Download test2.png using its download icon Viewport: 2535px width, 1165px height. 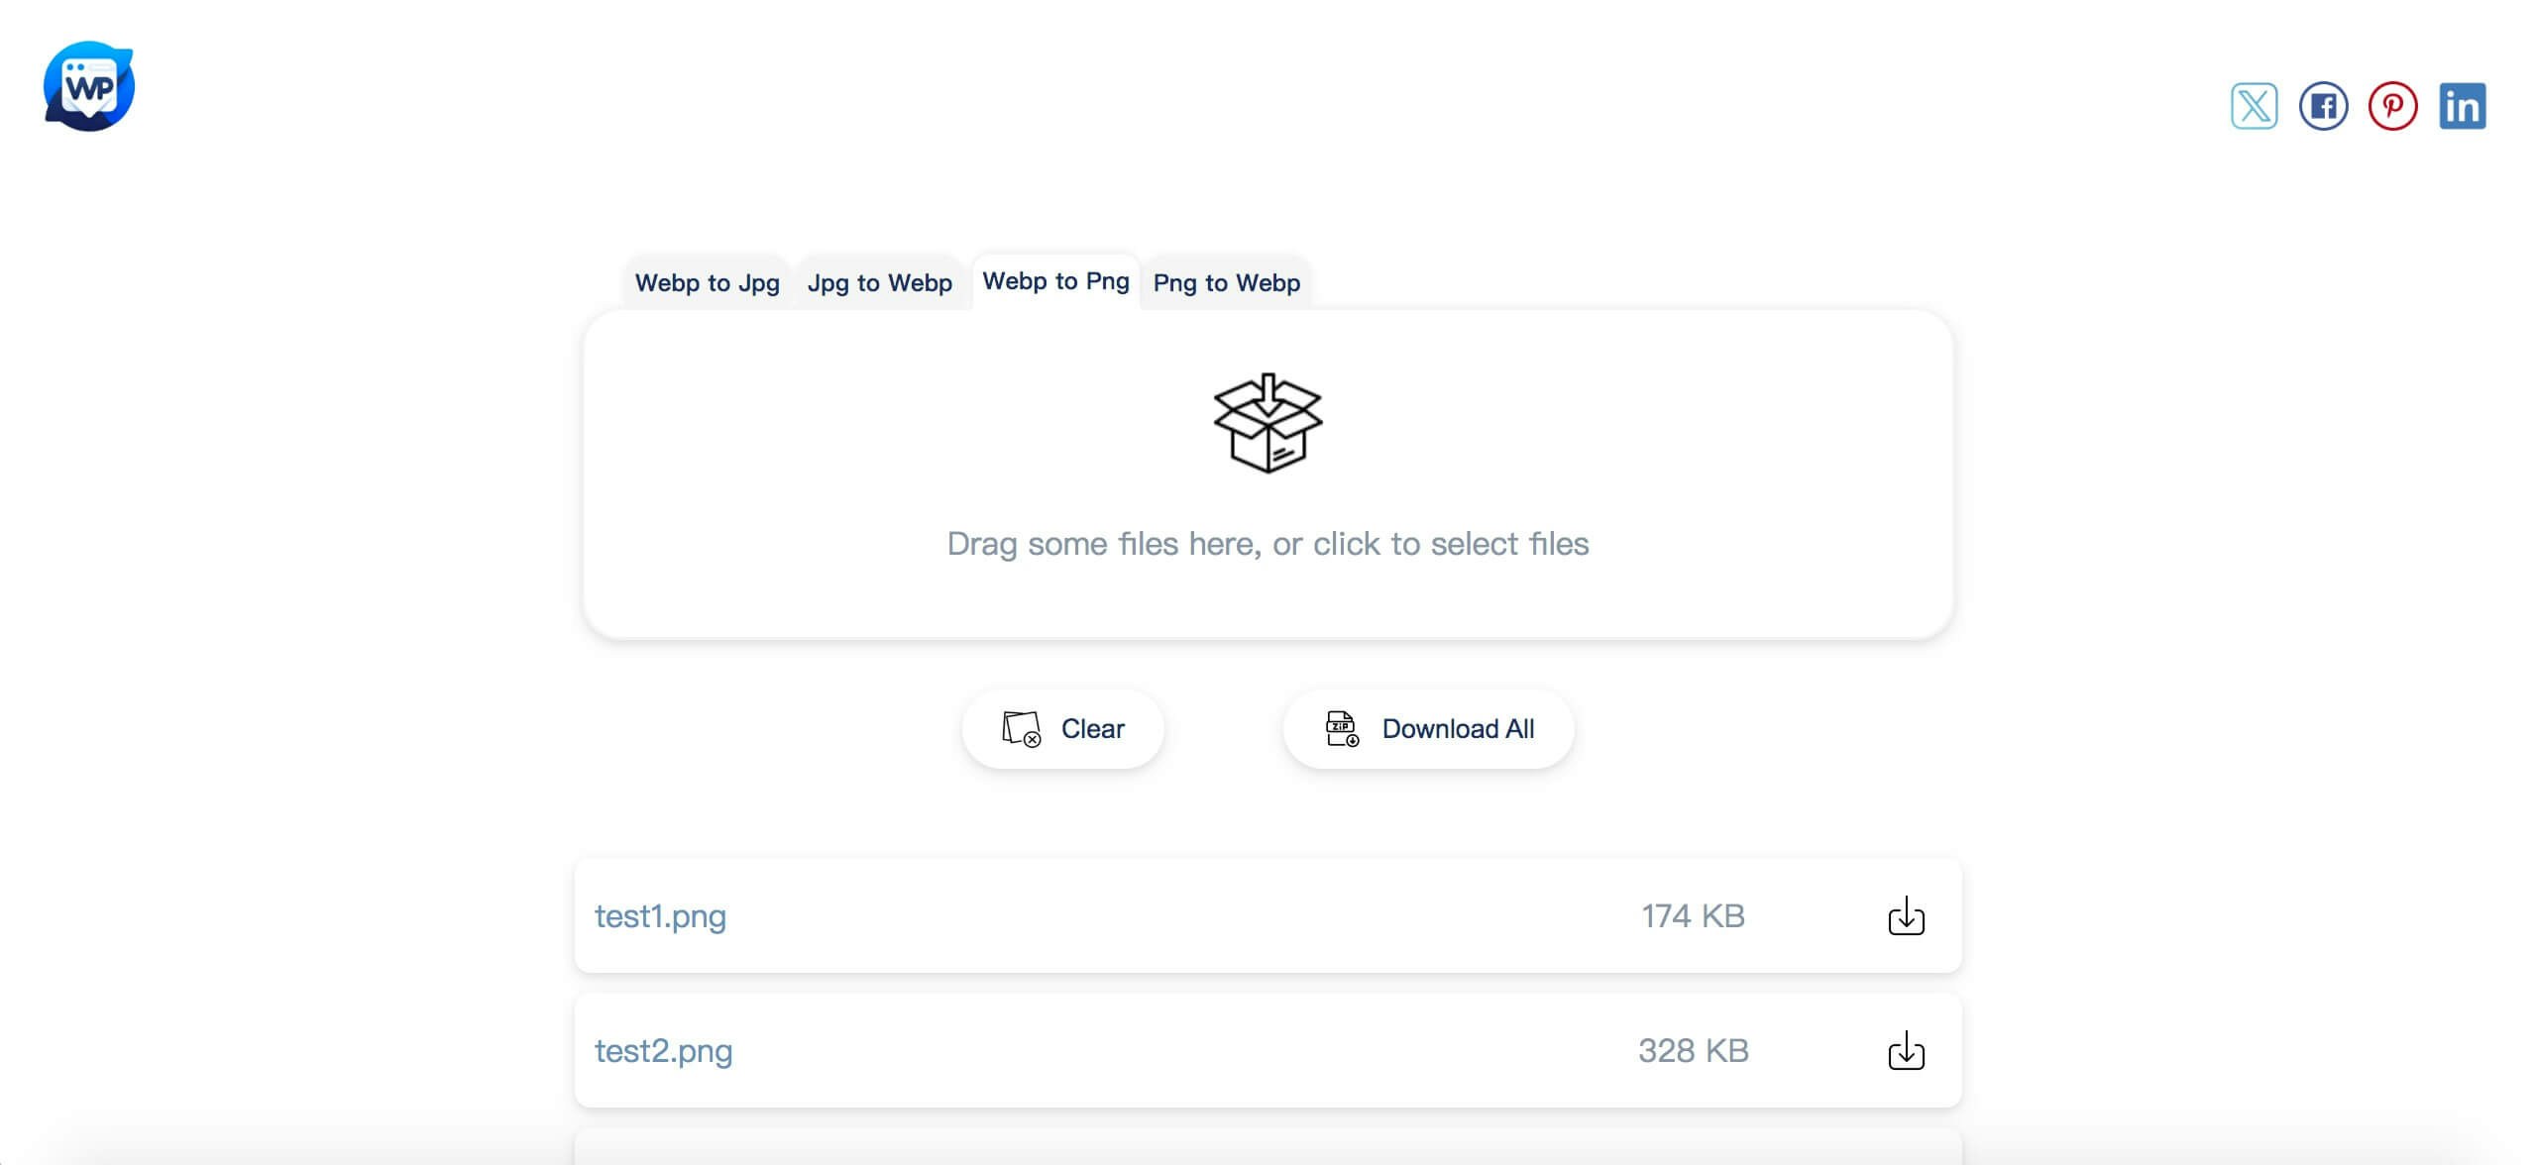click(1906, 1051)
